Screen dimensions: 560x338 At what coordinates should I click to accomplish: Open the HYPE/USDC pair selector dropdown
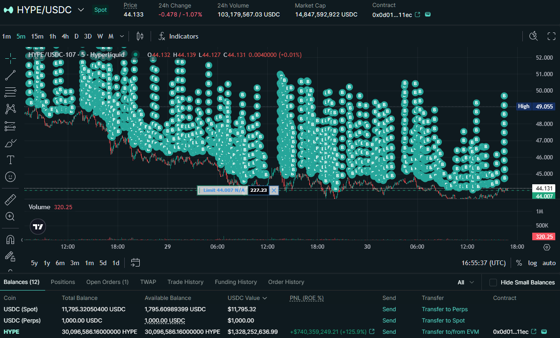[81, 10]
